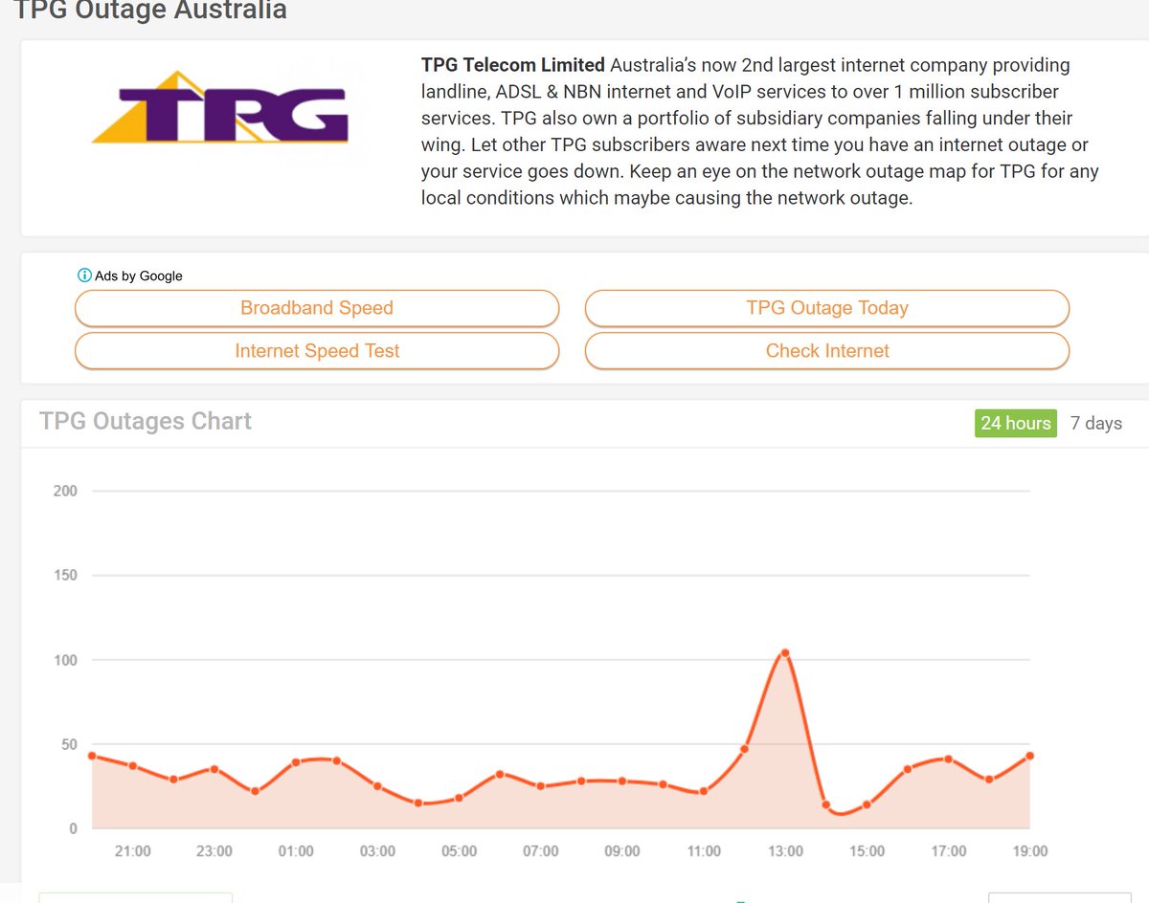Select the peak data point at 13:00

(x=785, y=653)
